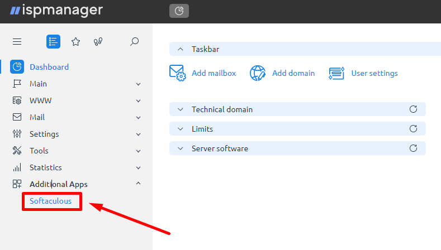Image resolution: width=441 pixels, height=250 pixels.
Task: Click Server software panel title
Action: 220,148
